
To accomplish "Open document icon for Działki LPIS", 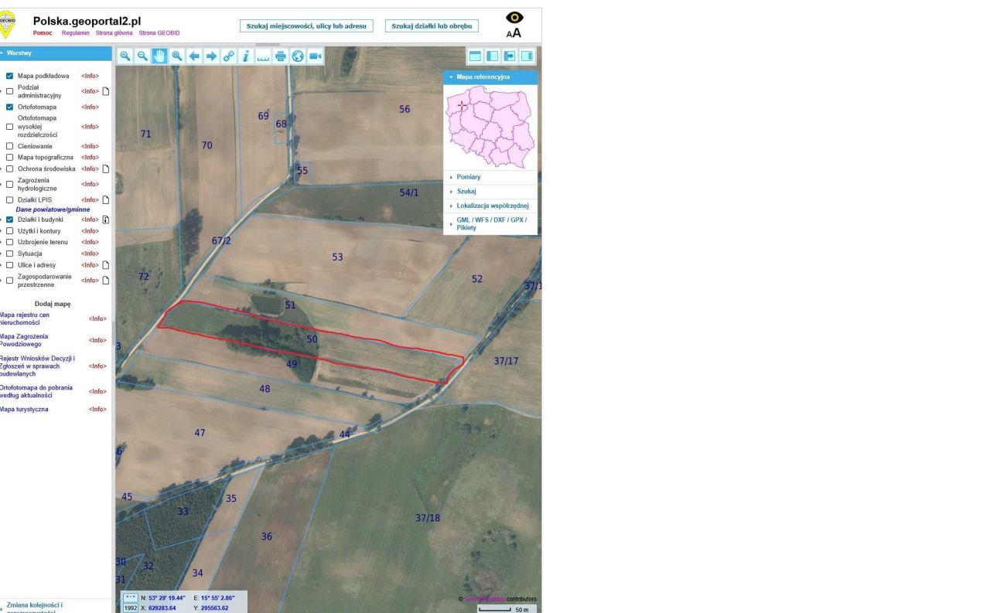I will pos(106,199).
